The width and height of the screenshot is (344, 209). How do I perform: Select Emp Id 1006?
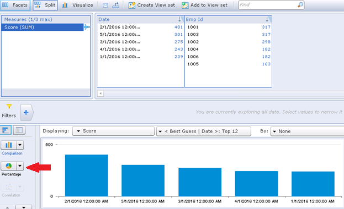click(x=228, y=57)
